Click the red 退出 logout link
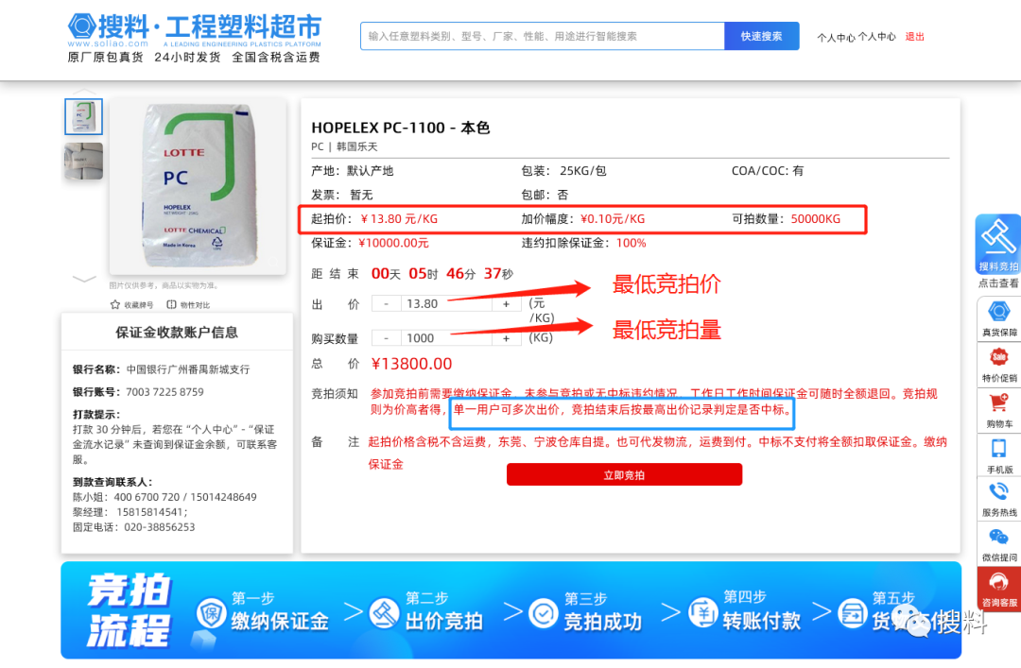The height and width of the screenshot is (668, 1021). [x=914, y=37]
